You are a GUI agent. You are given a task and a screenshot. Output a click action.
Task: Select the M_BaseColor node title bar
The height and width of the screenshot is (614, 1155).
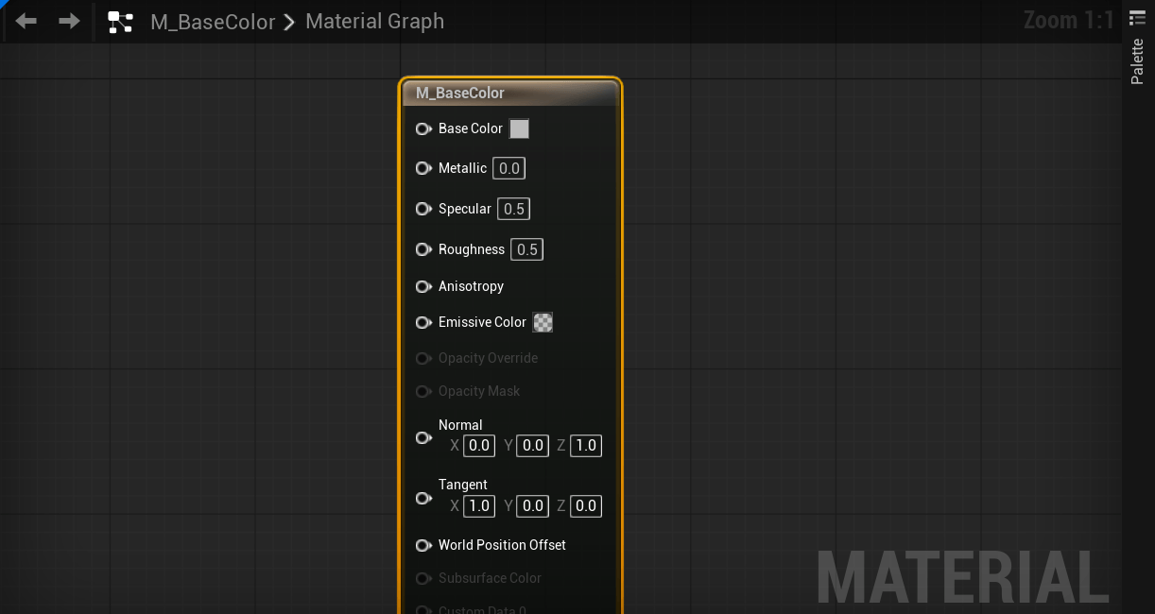tap(510, 93)
